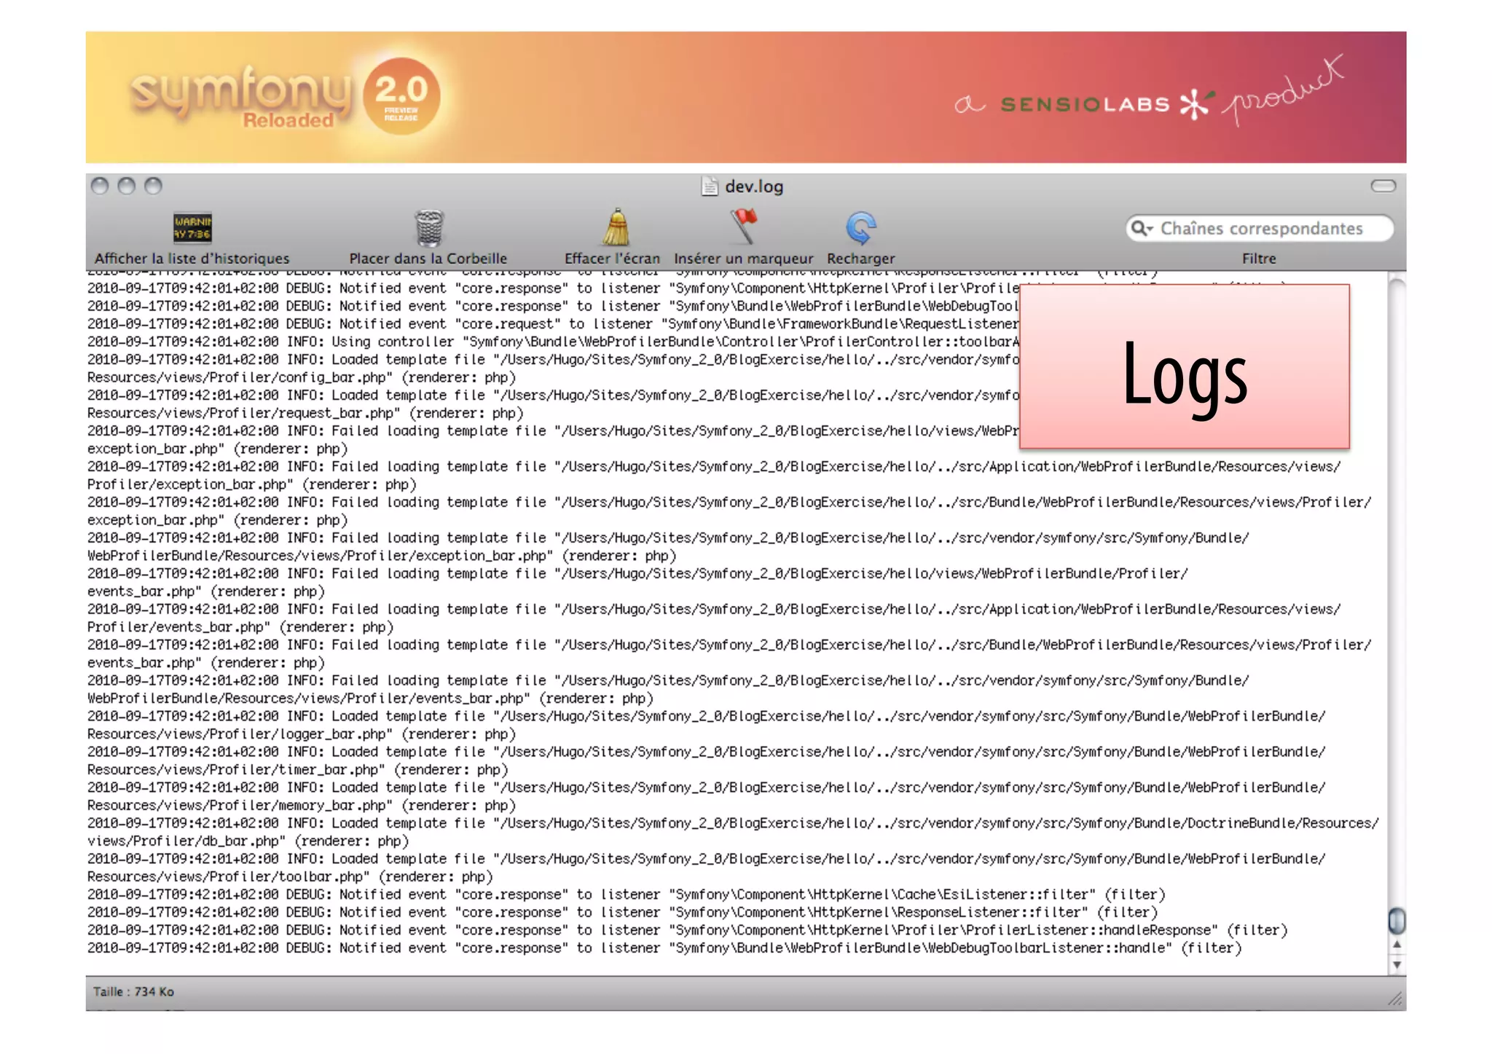This screenshot has width=1492, height=1054.
Task: Click the scroll up arrow
Action: tap(1397, 945)
